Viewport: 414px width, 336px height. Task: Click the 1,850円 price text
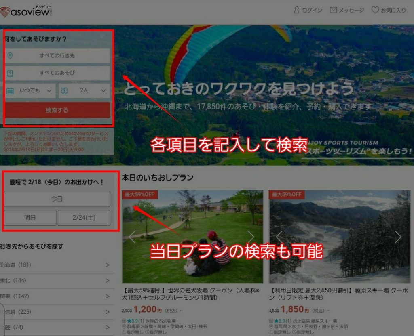(x=295, y=309)
